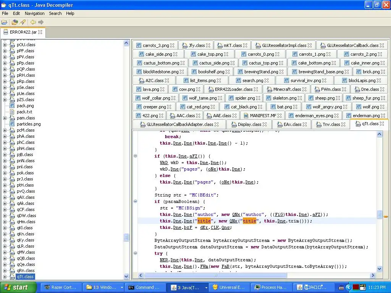Collapse the 'if (paramBoolean)' code block
Image resolution: width=391 pixels, height=293 pixels.
pos(136,201)
